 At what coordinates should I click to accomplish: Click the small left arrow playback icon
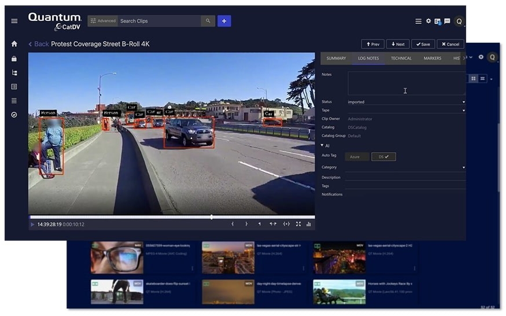tap(260, 224)
